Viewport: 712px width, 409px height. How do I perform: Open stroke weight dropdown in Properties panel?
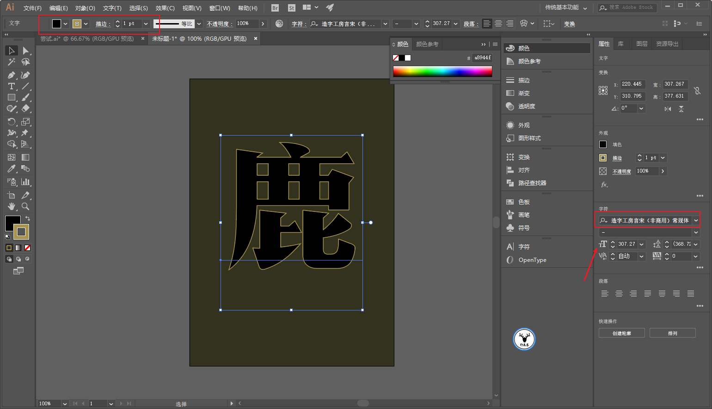663,158
